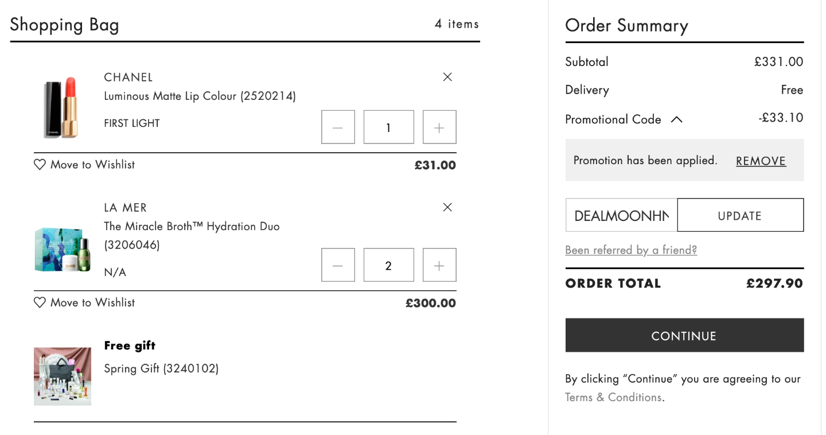
Task: Click the Chanel lipstick product thumbnail
Action: click(x=61, y=108)
